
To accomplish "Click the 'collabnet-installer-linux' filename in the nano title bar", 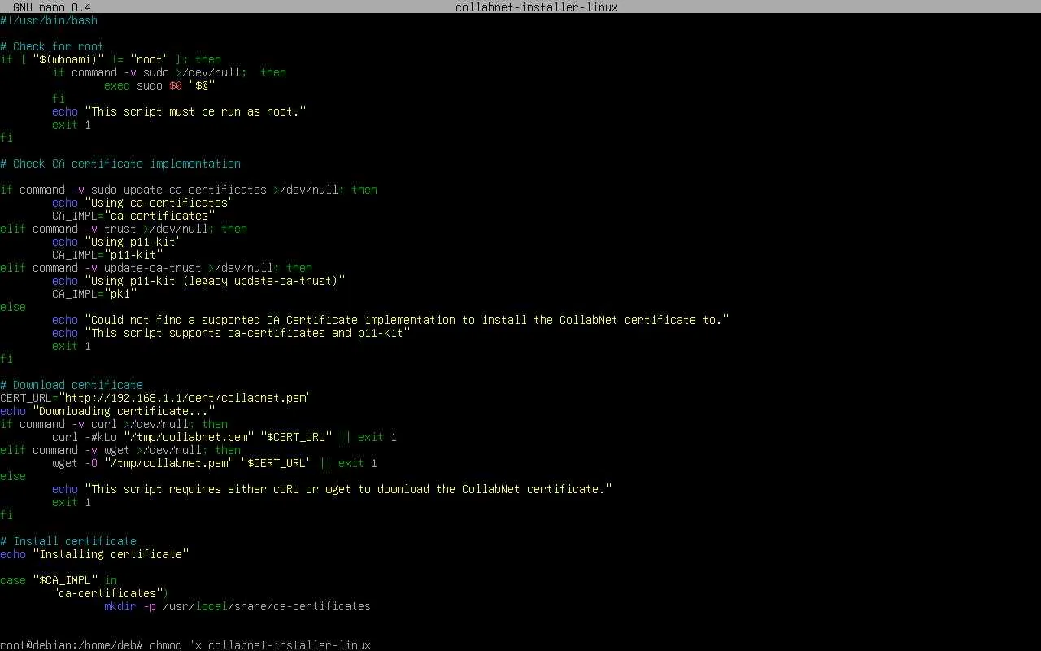I will [537, 7].
